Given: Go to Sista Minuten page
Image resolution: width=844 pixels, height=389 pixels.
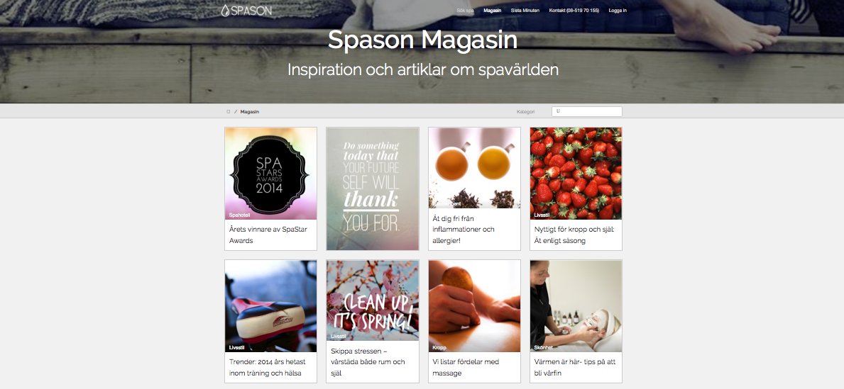Looking at the screenshot, I should point(525,10).
